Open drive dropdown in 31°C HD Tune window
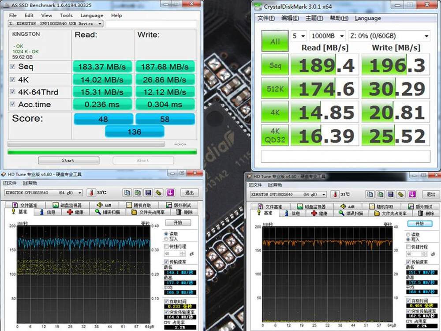The height and width of the screenshot is (331, 441). [x=288, y=195]
